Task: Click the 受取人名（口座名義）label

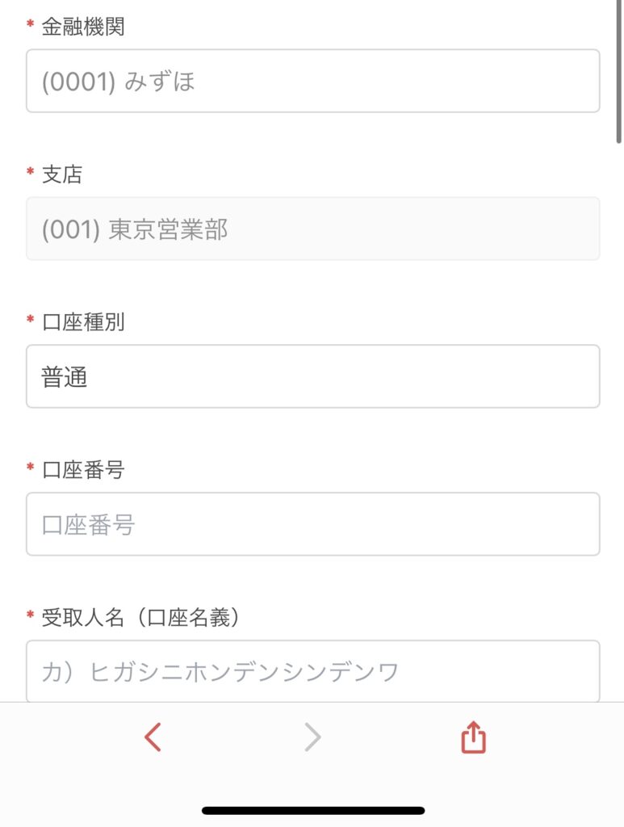Action: pos(140,617)
